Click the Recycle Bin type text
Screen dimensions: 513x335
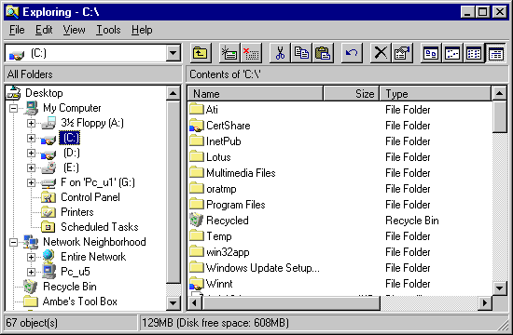pyautogui.click(x=412, y=221)
